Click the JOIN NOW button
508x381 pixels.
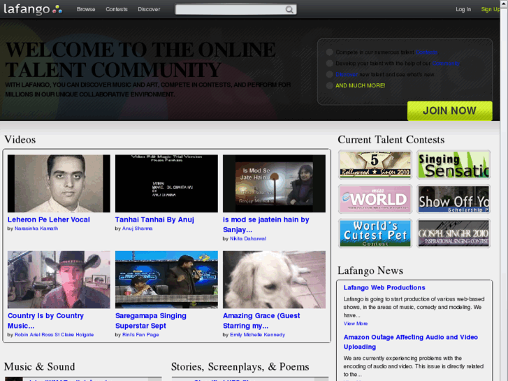coord(450,110)
